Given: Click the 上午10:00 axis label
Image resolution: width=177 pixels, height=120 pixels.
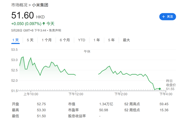Looking at the screenshot, I should point(31,94).
